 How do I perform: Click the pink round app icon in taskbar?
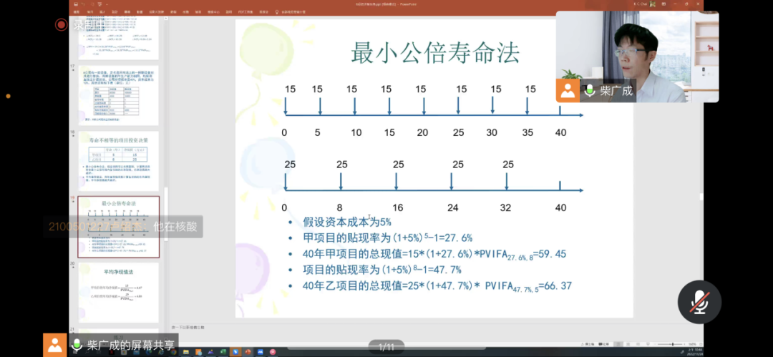[x=273, y=352]
